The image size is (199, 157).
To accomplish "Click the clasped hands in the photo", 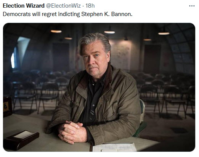I will [x=72, y=132].
